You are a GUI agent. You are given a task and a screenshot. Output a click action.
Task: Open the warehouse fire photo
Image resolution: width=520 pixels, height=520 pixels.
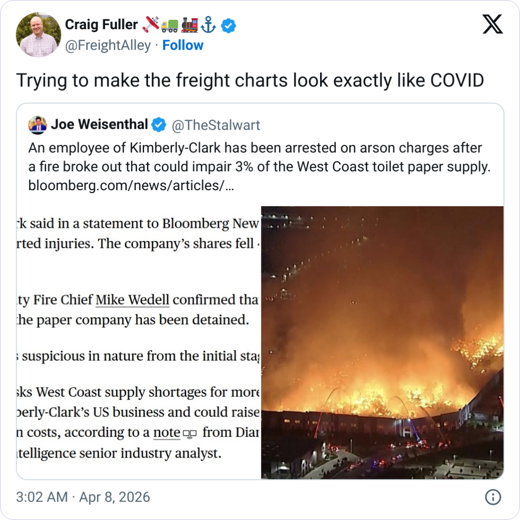[382, 342]
